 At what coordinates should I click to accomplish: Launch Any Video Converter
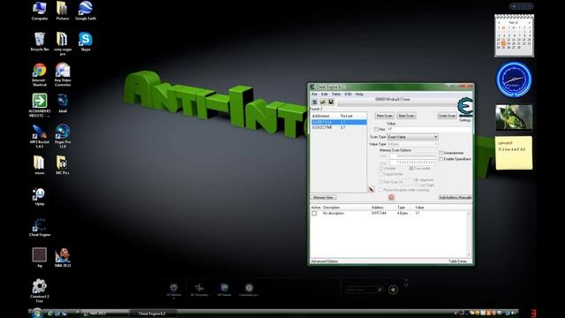[x=63, y=75]
